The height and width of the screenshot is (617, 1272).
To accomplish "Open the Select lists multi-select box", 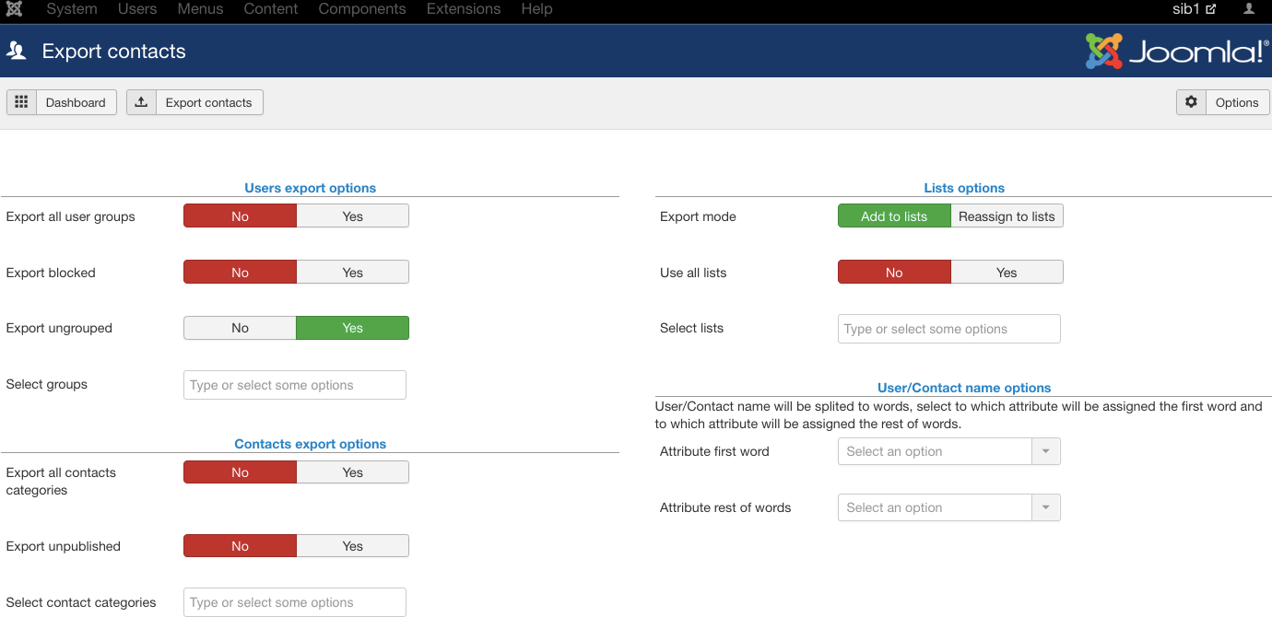I will tap(948, 329).
